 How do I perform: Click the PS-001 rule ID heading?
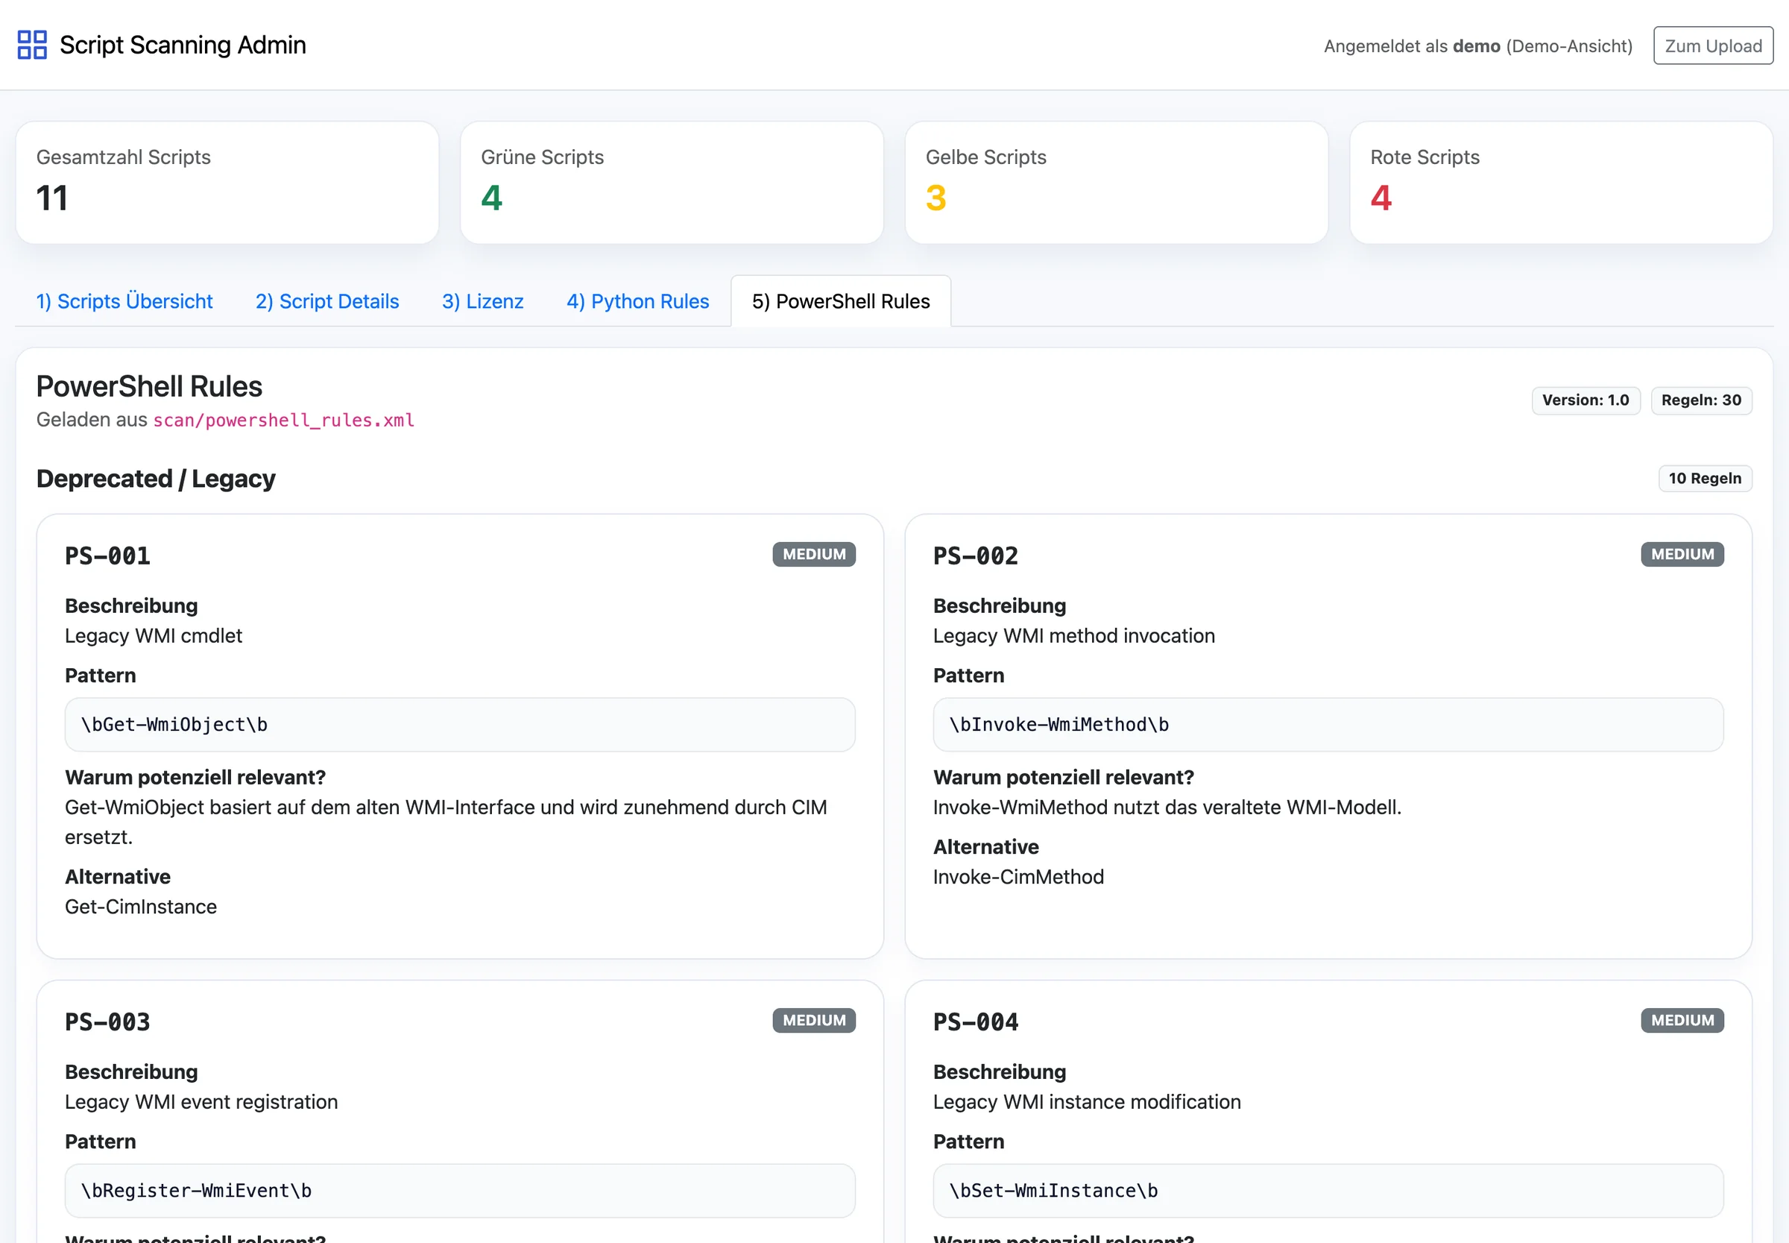click(107, 556)
